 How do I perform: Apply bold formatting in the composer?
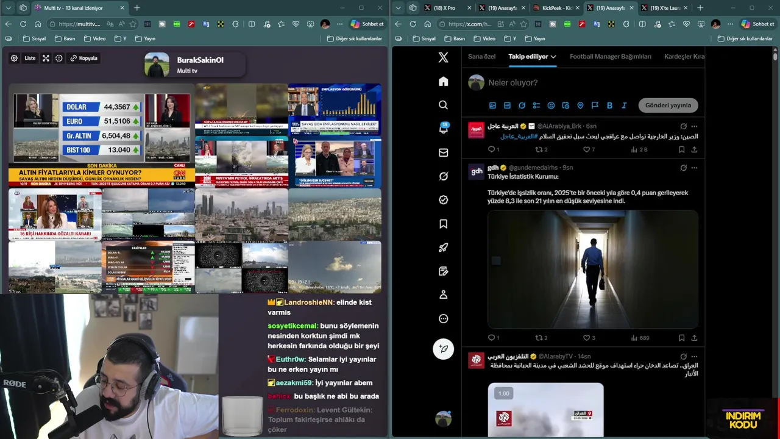[609, 105]
